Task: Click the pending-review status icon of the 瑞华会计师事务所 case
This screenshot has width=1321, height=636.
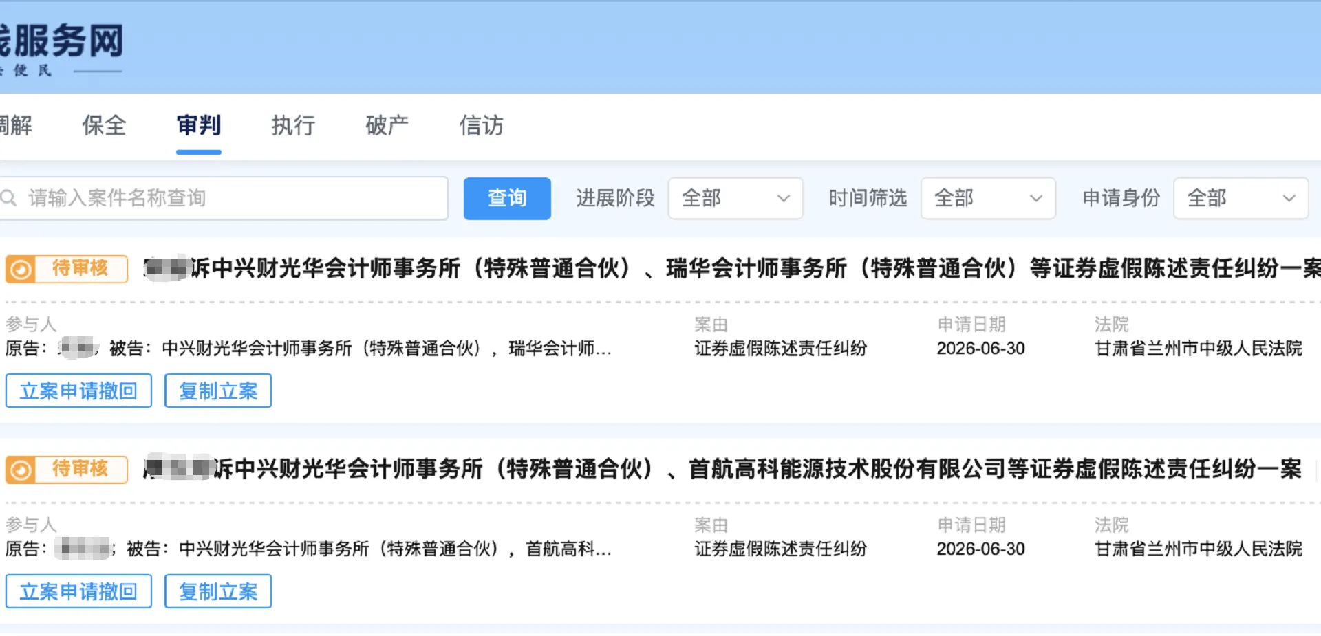Action: pos(21,269)
